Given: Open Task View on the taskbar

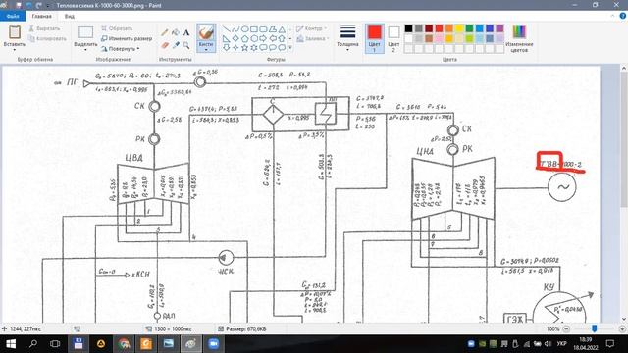Looking at the screenshot, I should [x=55, y=344].
